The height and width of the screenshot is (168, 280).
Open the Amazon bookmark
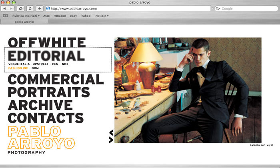point(60,16)
